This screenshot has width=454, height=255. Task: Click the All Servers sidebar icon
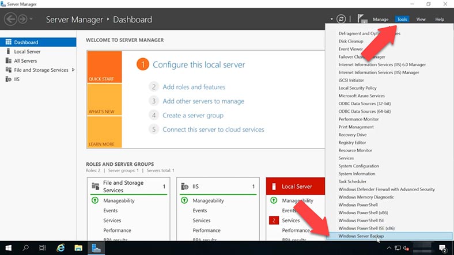[9, 60]
